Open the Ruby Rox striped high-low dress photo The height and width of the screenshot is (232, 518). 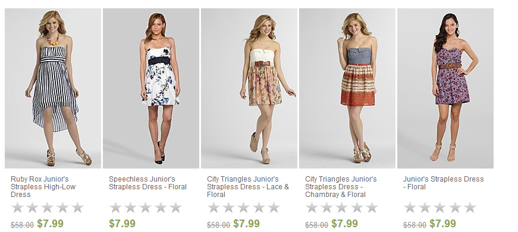click(53, 88)
